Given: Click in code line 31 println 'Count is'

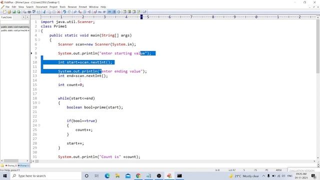Looking at the screenshot, I should pyautogui.click(x=99, y=156).
